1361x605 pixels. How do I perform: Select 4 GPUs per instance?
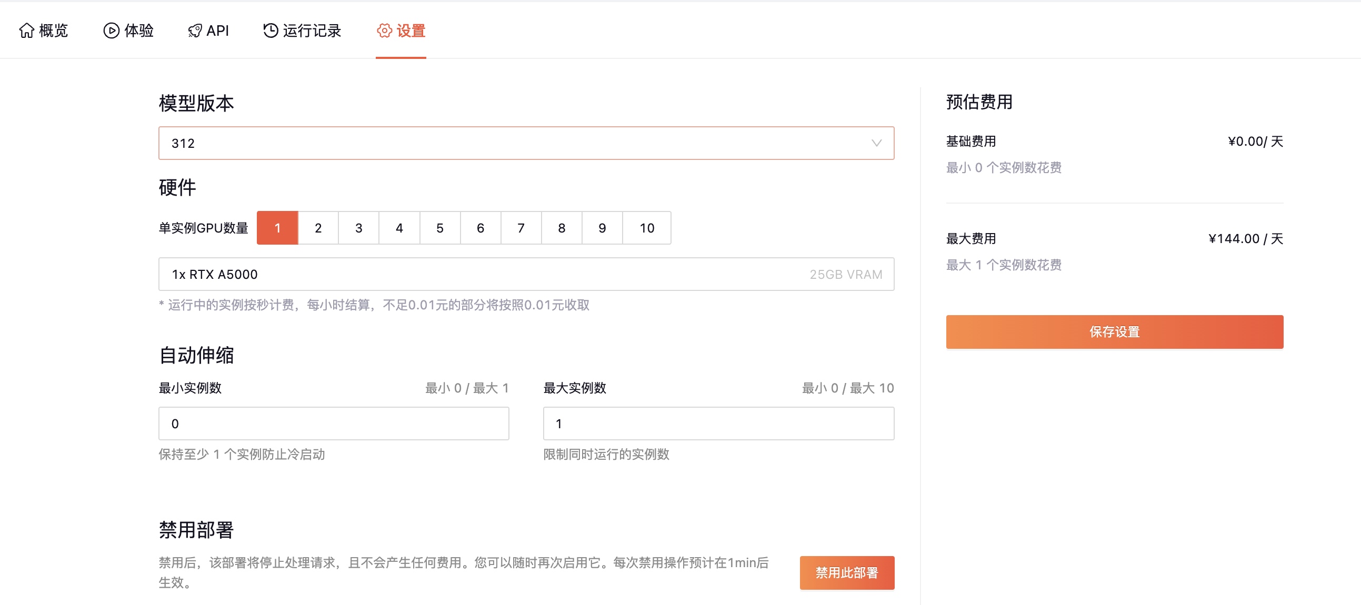coord(399,228)
